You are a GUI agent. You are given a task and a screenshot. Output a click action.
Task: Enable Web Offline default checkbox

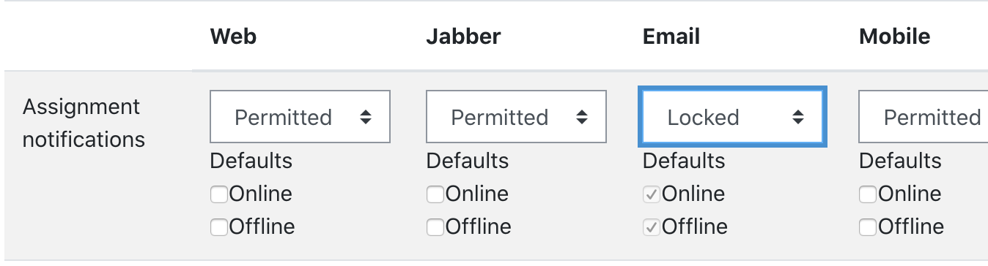point(218,227)
